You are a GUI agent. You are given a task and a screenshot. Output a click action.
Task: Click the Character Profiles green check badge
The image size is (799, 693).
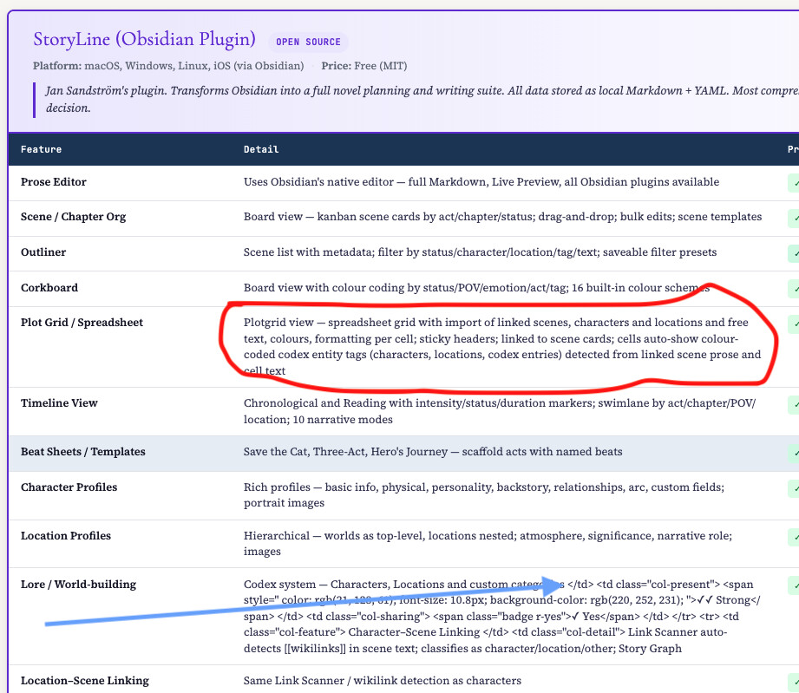[x=794, y=488]
